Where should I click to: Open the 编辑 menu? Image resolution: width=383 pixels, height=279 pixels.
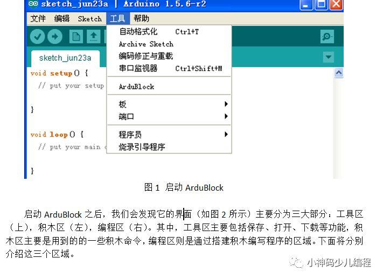(62, 18)
